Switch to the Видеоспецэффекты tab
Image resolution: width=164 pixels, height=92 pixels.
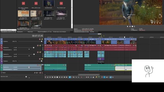point(43,32)
